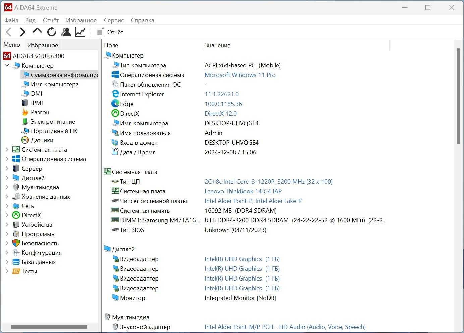
Task: Expand the Операционная система tree node
Action: [7, 159]
